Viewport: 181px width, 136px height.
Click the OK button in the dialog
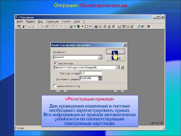(x=115, y=51)
